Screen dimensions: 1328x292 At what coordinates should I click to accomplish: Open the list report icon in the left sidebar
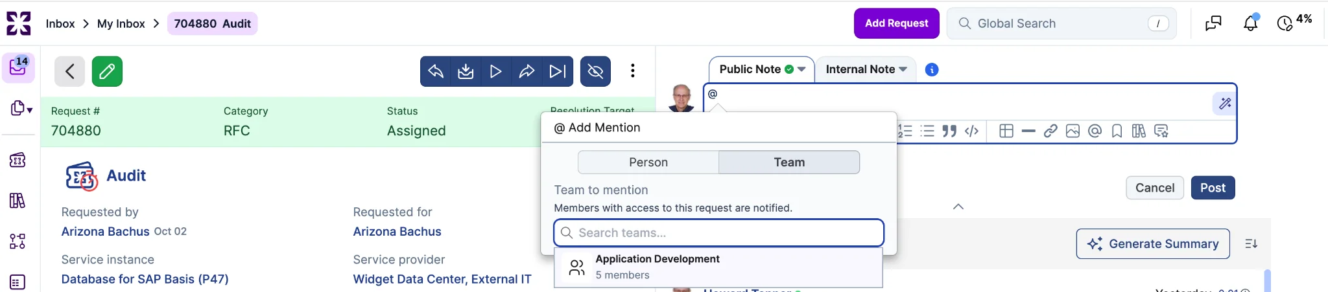click(18, 282)
